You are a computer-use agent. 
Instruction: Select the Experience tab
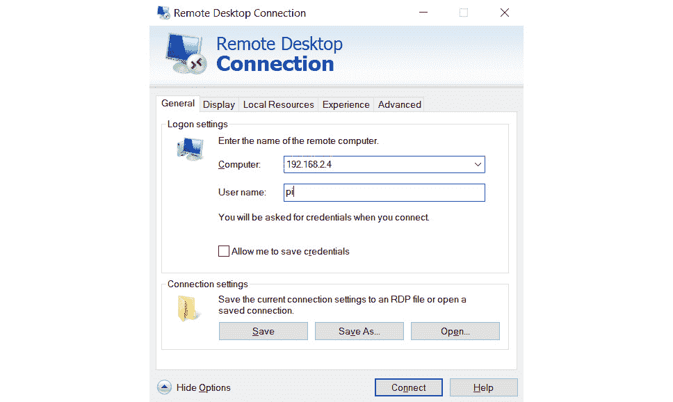[346, 104]
